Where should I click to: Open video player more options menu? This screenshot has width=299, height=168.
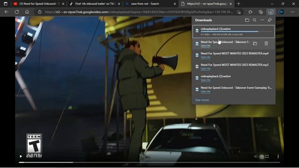pos(278,156)
